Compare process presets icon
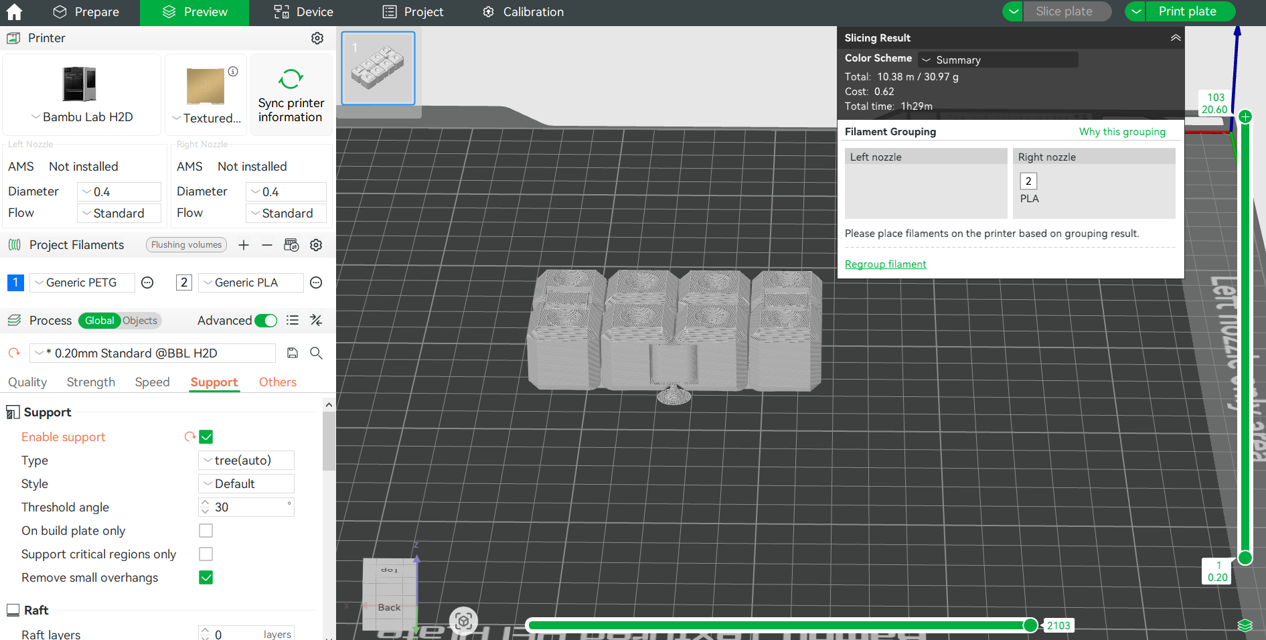Image resolution: width=1266 pixels, height=640 pixels. pos(316,321)
